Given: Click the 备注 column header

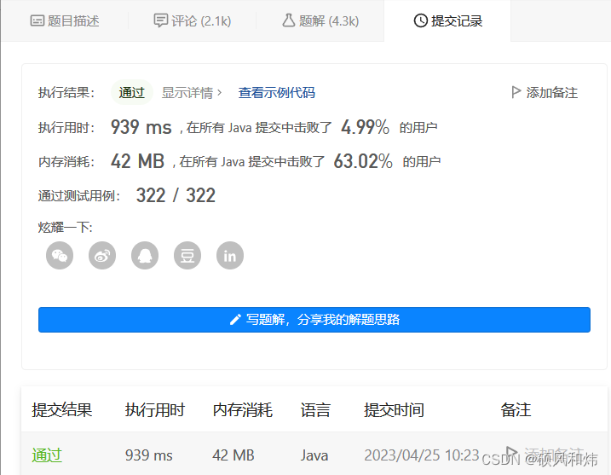Looking at the screenshot, I should click(x=516, y=410).
